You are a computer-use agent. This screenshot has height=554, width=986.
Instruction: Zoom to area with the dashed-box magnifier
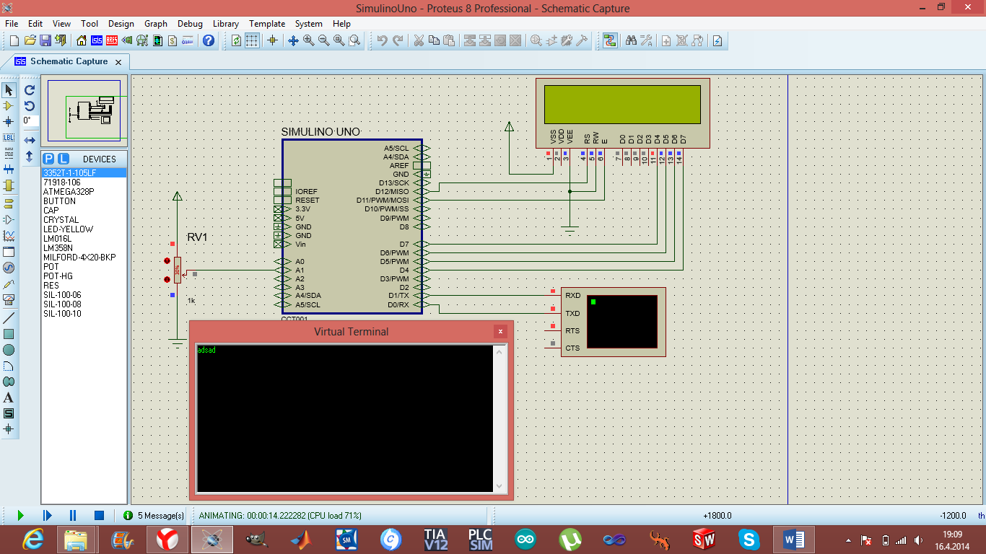pyautogui.click(x=354, y=40)
